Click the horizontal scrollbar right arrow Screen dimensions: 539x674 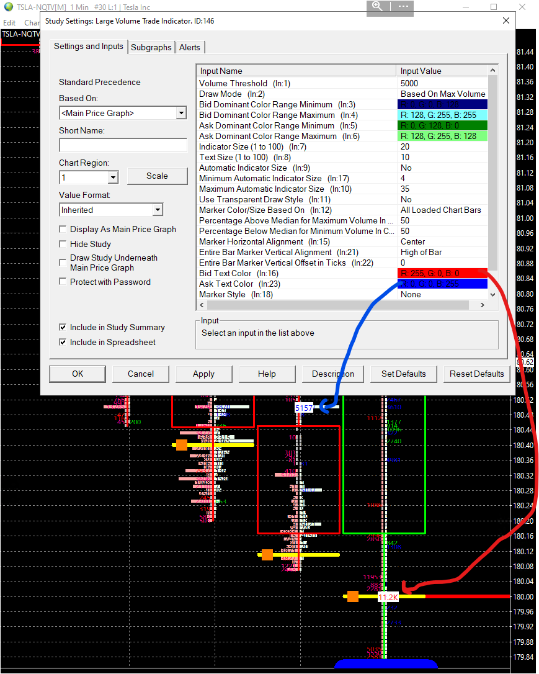pyautogui.click(x=483, y=305)
